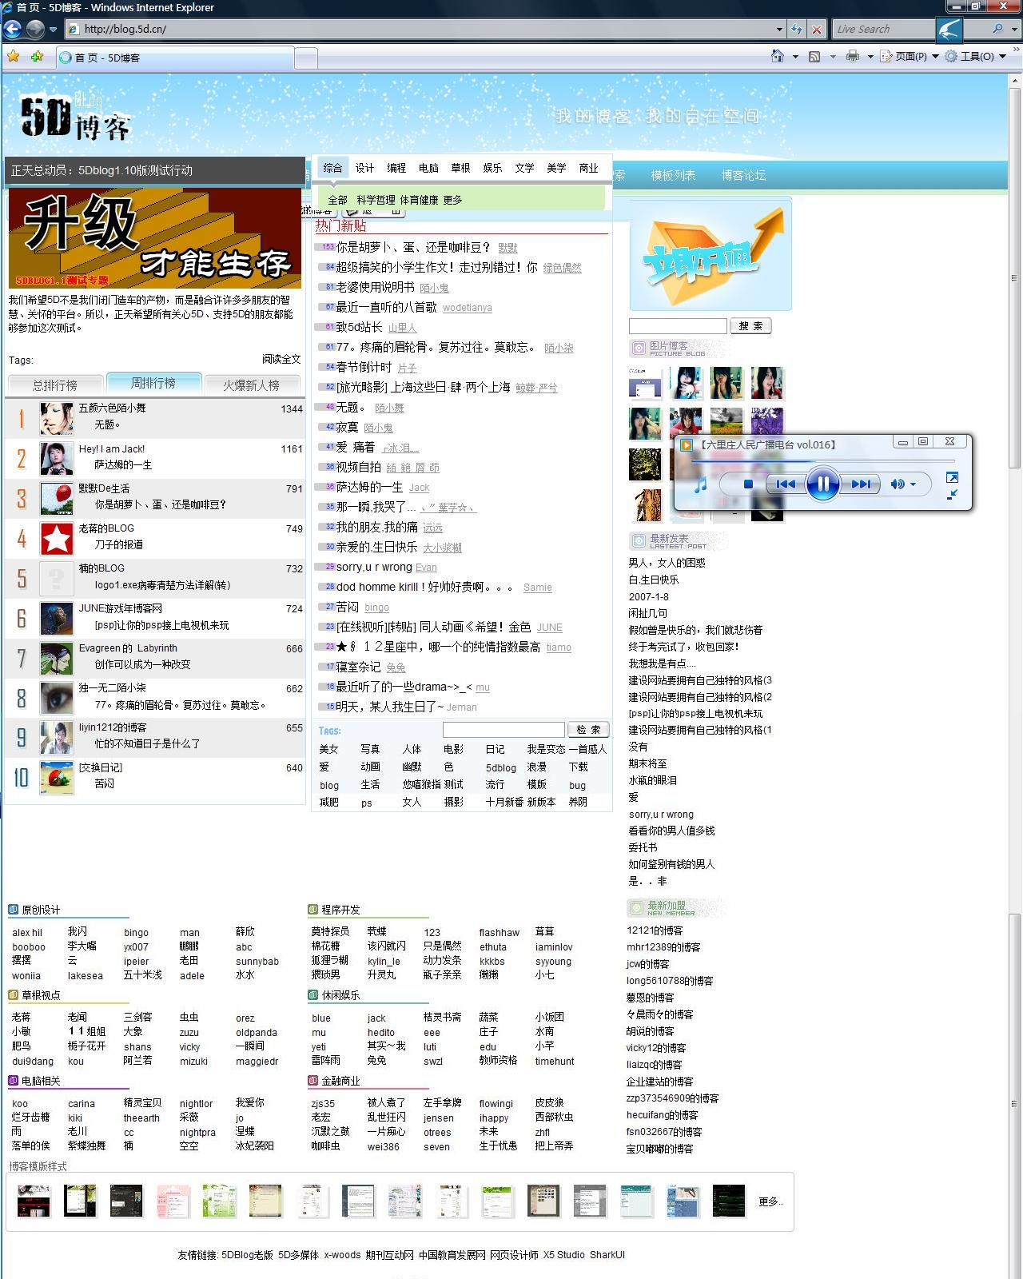Select the 火爆新人榜 tab
The height and width of the screenshot is (1279, 1023).
251,384
